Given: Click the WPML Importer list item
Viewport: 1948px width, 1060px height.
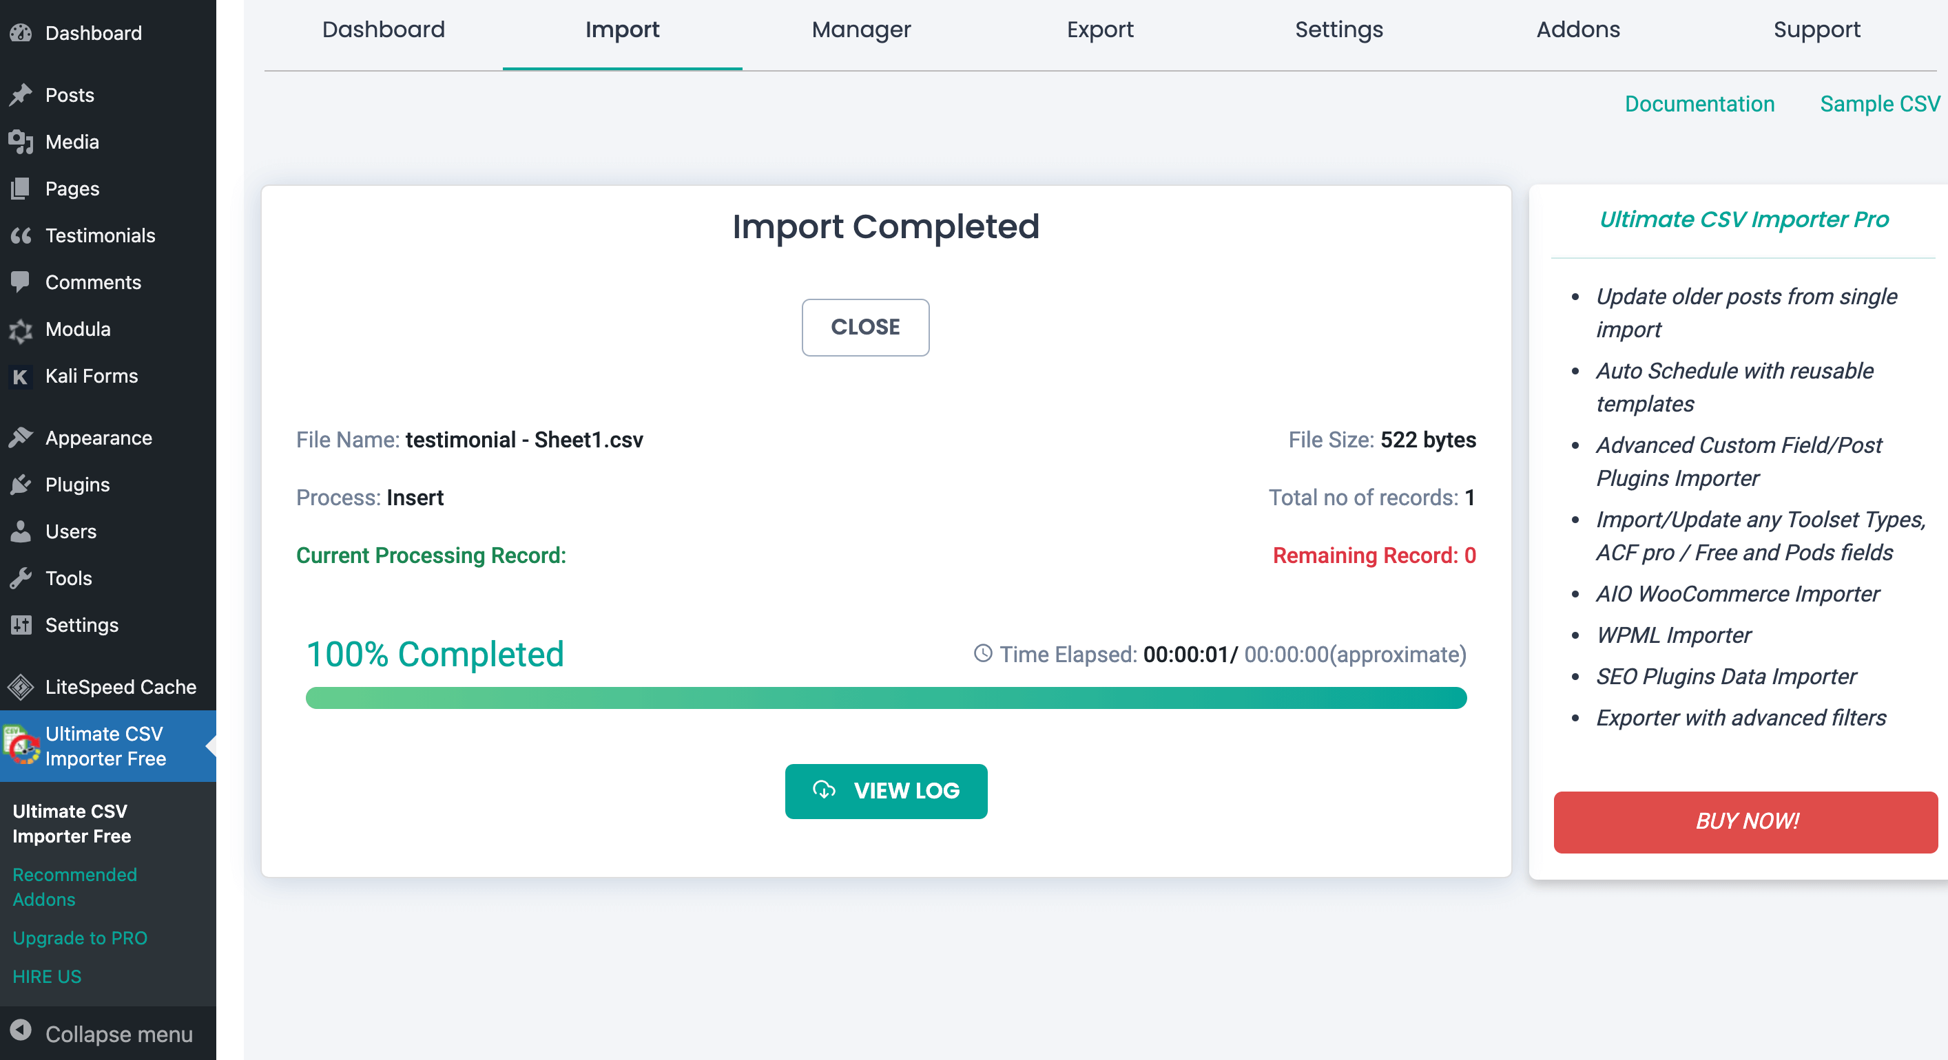Looking at the screenshot, I should [1672, 635].
